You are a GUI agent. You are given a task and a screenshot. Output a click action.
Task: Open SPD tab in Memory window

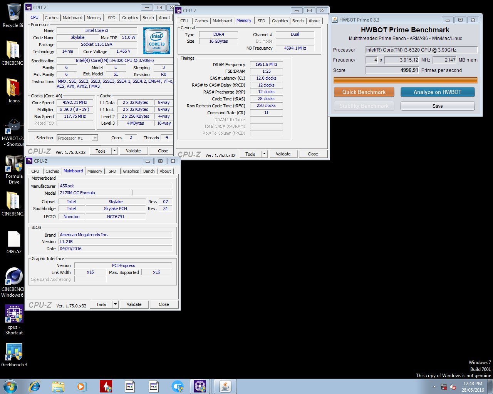262,21
